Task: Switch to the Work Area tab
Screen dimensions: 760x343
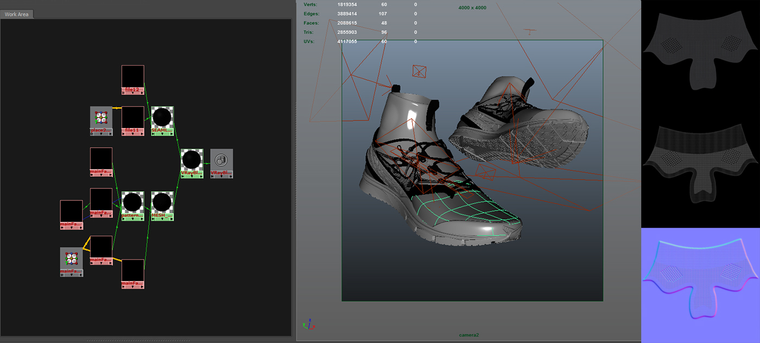Action: (x=16, y=14)
